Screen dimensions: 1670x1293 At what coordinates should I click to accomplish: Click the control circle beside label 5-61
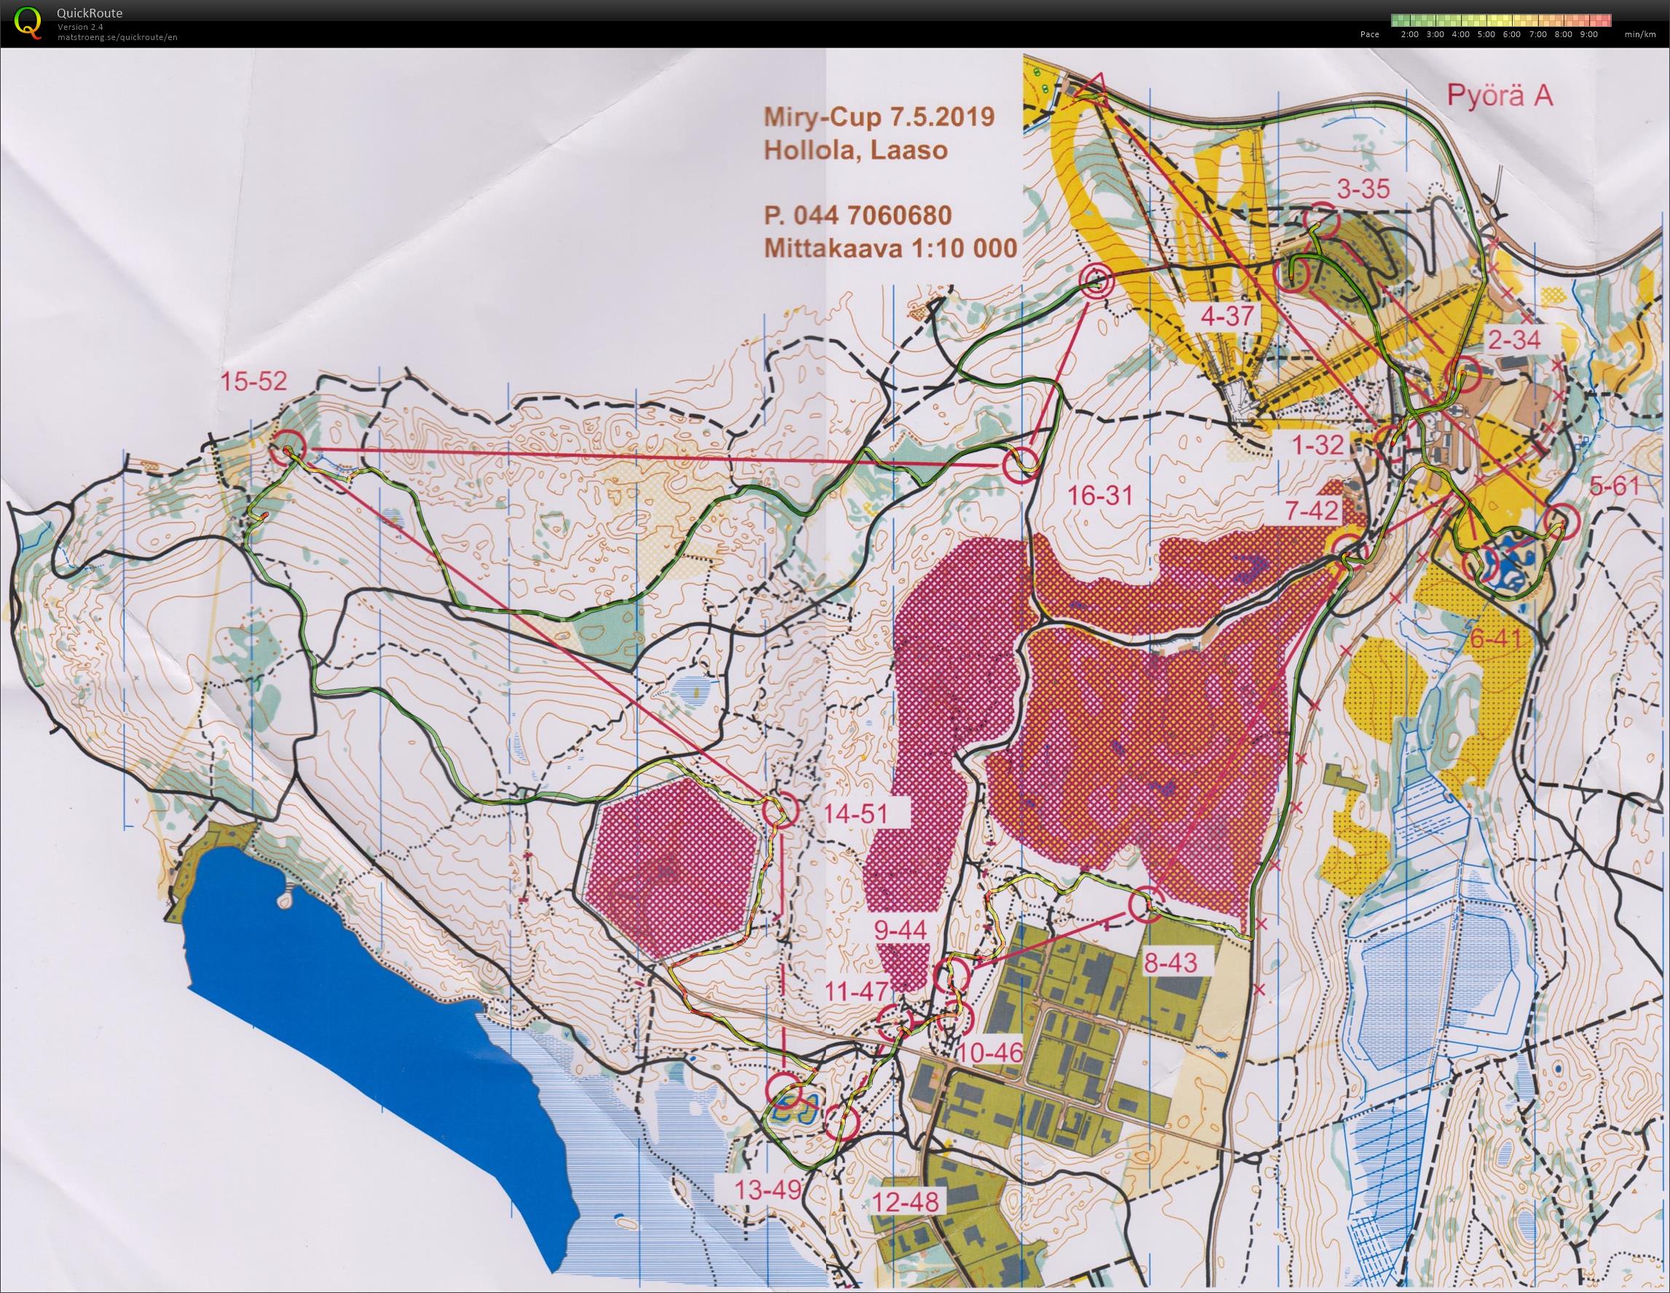(1562, 522)
